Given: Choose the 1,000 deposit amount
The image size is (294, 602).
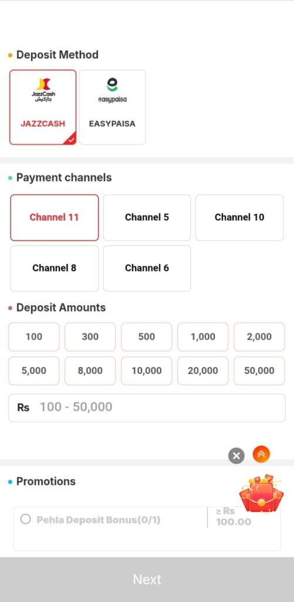Looking at the screenshot, I should tap(203, 337).
